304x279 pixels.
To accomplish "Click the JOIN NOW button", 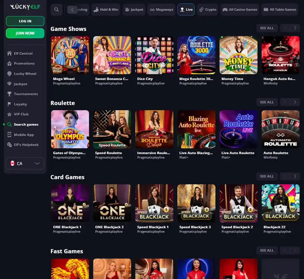I will (25, 33).
